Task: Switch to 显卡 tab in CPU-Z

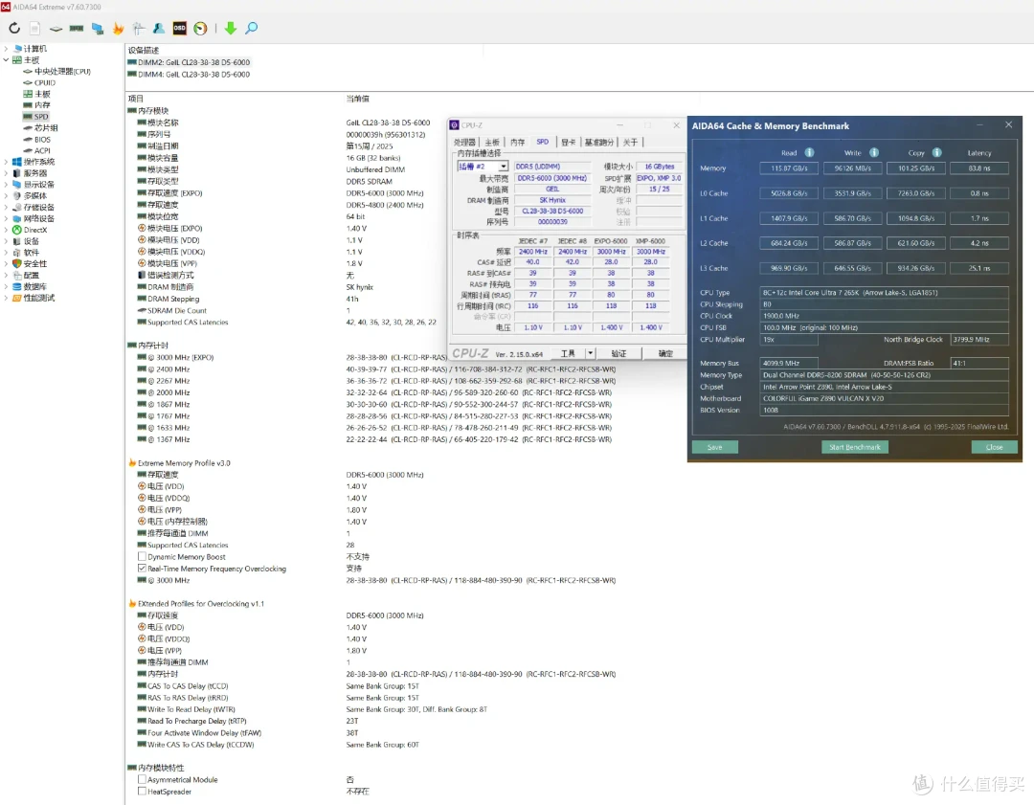Action: pos(569,142)
